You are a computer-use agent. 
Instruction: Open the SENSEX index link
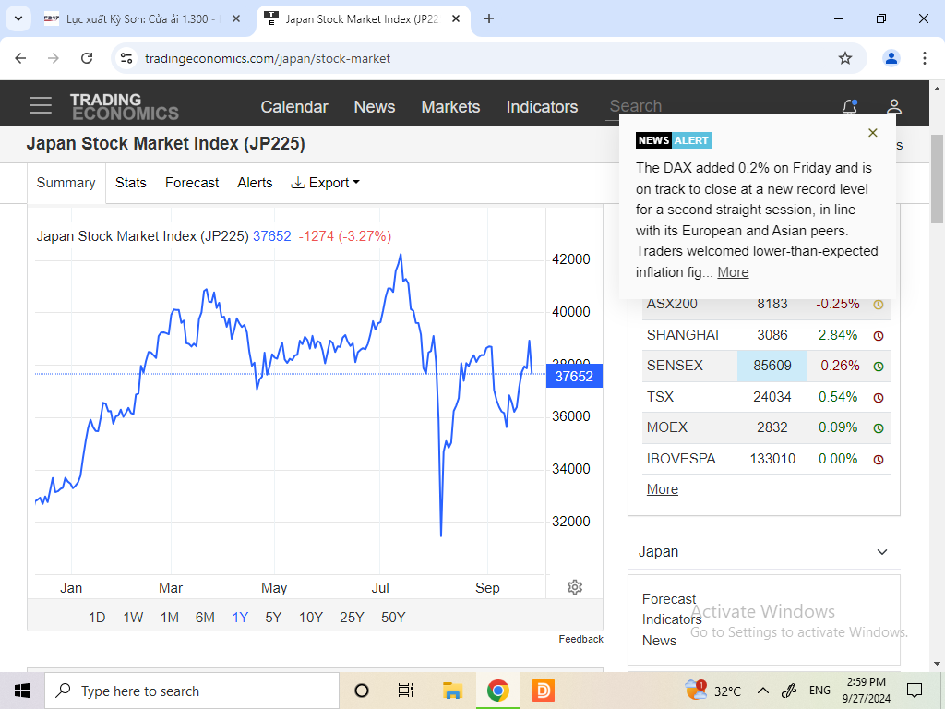[675, 366]
